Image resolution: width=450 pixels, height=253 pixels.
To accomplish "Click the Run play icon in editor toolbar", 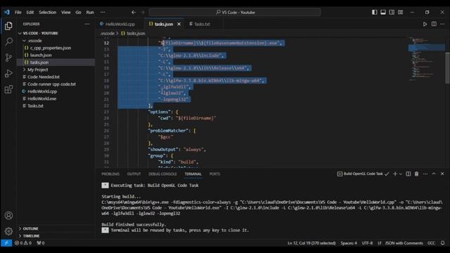I will 425,24.
